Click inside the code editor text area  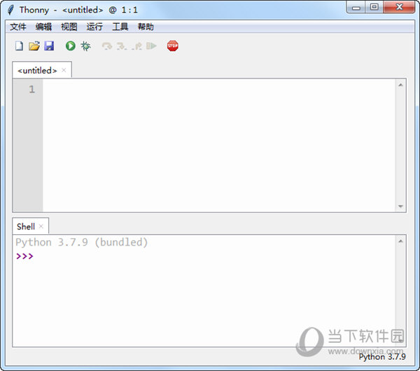(x=219, y=145)
